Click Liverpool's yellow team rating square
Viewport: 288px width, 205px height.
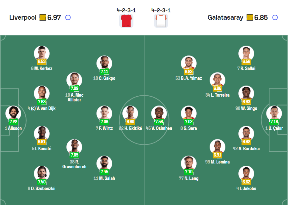coord(43,17)
